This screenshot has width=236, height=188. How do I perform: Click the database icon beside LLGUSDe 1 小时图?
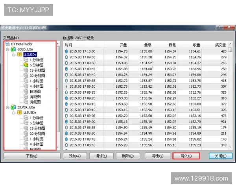tap(26, 81)
